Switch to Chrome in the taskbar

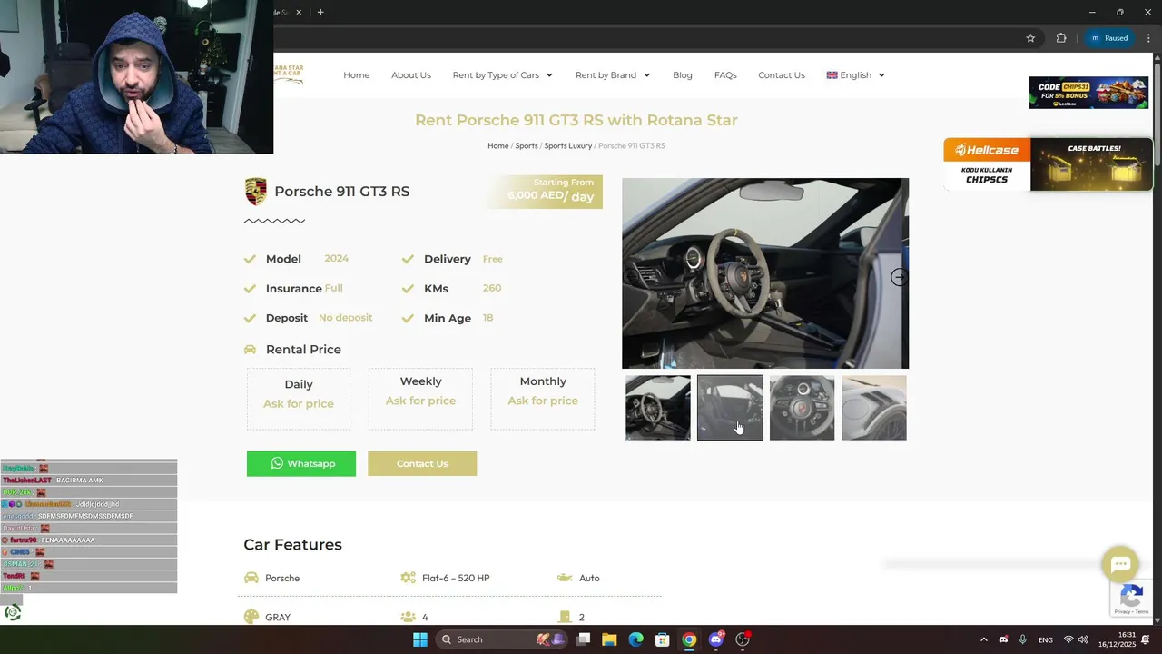689,639
